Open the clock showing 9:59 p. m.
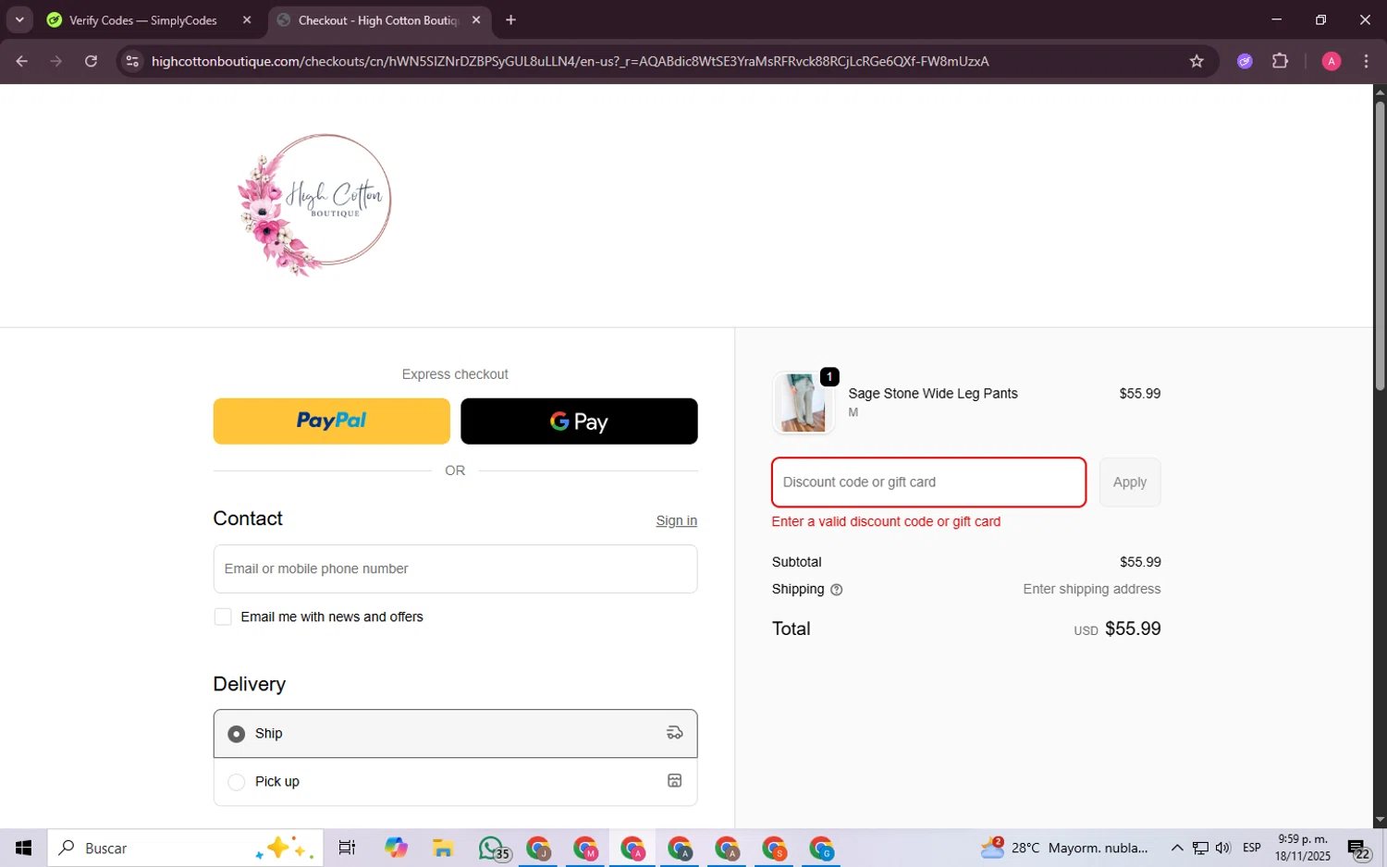Viewport: 1387px width, 867px height. (1302, 849)
